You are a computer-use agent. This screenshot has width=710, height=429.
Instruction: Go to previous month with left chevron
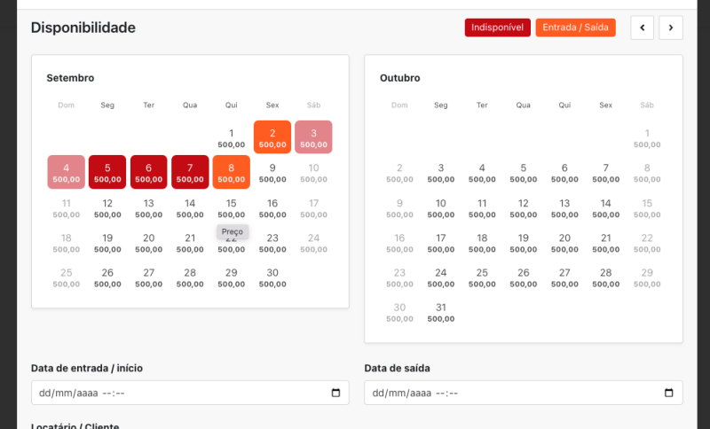643,27
